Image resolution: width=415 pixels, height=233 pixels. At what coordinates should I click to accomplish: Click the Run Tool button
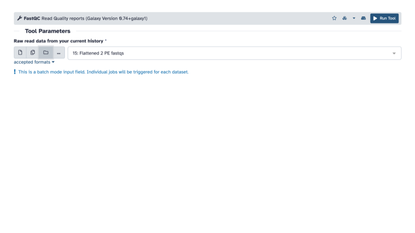[384, 18]
